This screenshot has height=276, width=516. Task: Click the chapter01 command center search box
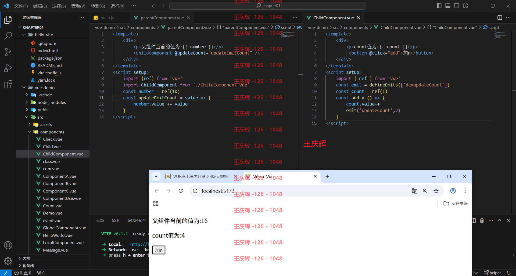tap(268, 6)
